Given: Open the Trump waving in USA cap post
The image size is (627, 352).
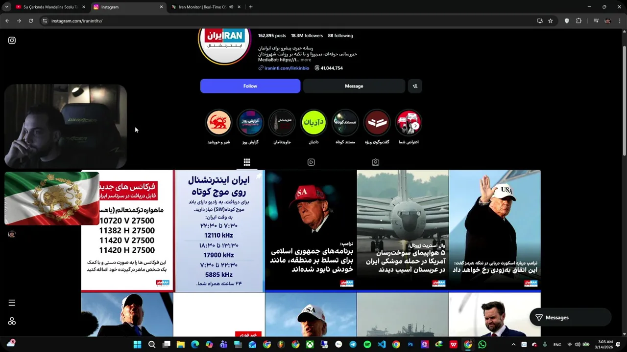Looking at the screenshot, I should [495, 231].
